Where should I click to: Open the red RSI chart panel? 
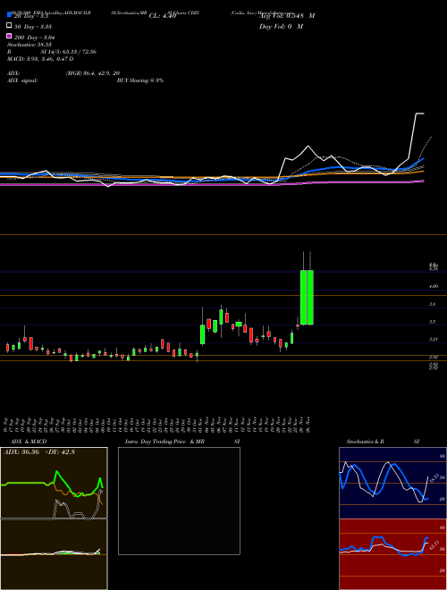pyautogui.click(x=392, y=554)
